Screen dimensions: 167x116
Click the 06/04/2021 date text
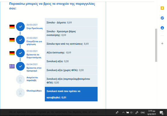coord(32,64)
